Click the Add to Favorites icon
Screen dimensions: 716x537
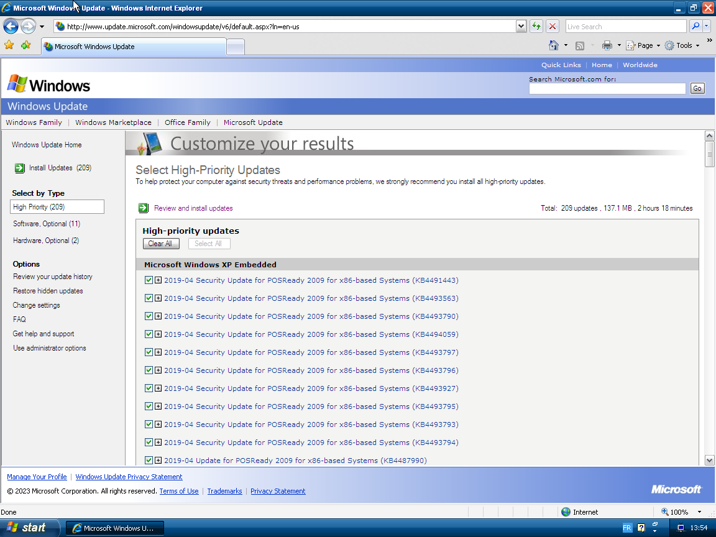[x=25, y=45]
